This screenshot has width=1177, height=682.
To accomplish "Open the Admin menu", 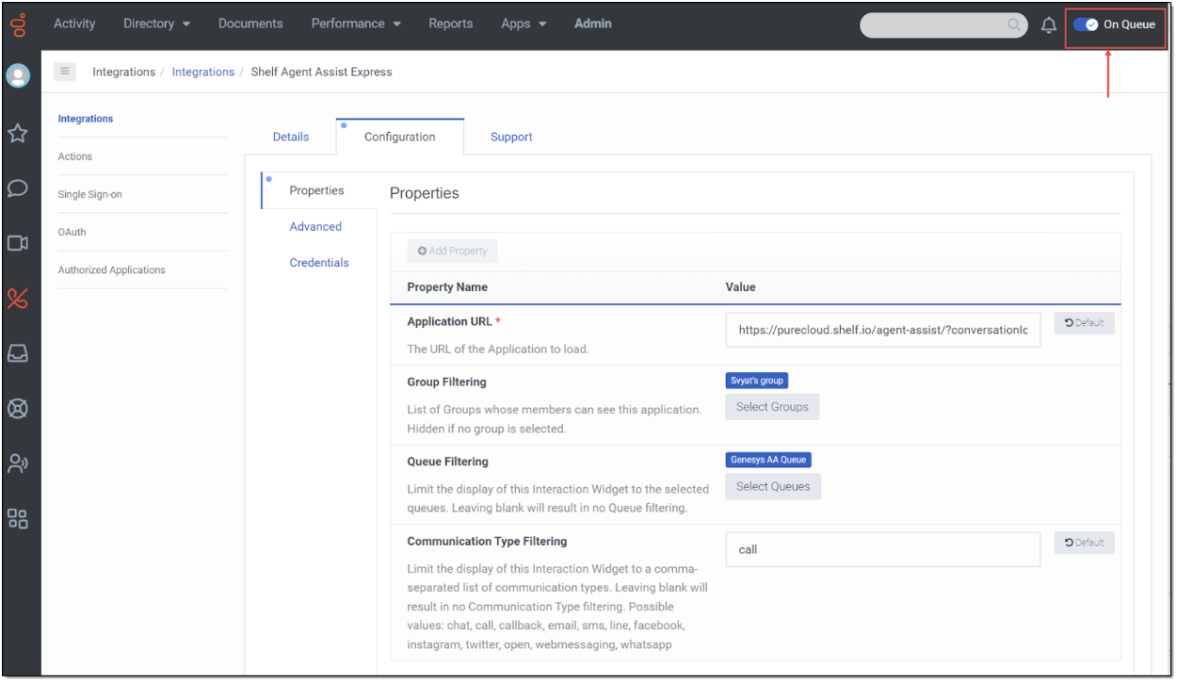I will (x=593, y=24).
